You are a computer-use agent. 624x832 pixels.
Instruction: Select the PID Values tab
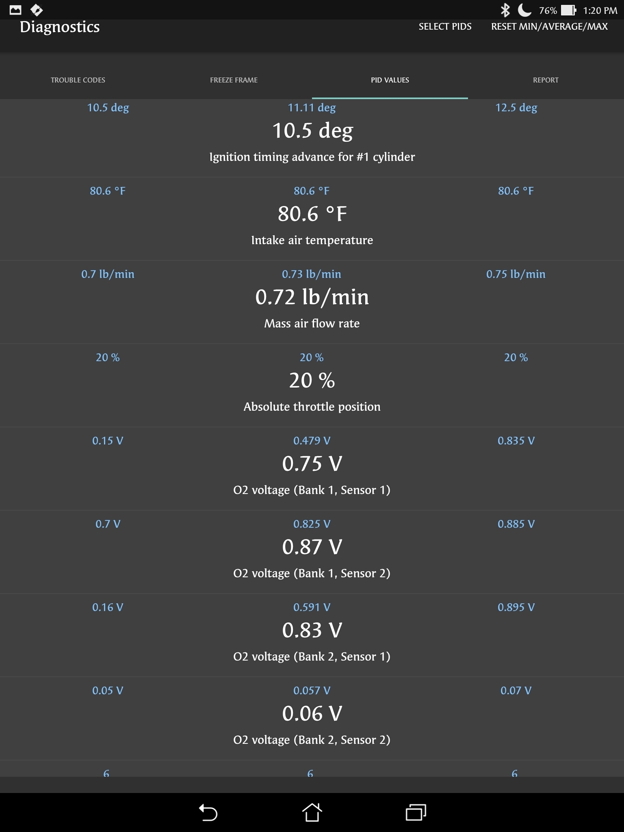(390, 80)
